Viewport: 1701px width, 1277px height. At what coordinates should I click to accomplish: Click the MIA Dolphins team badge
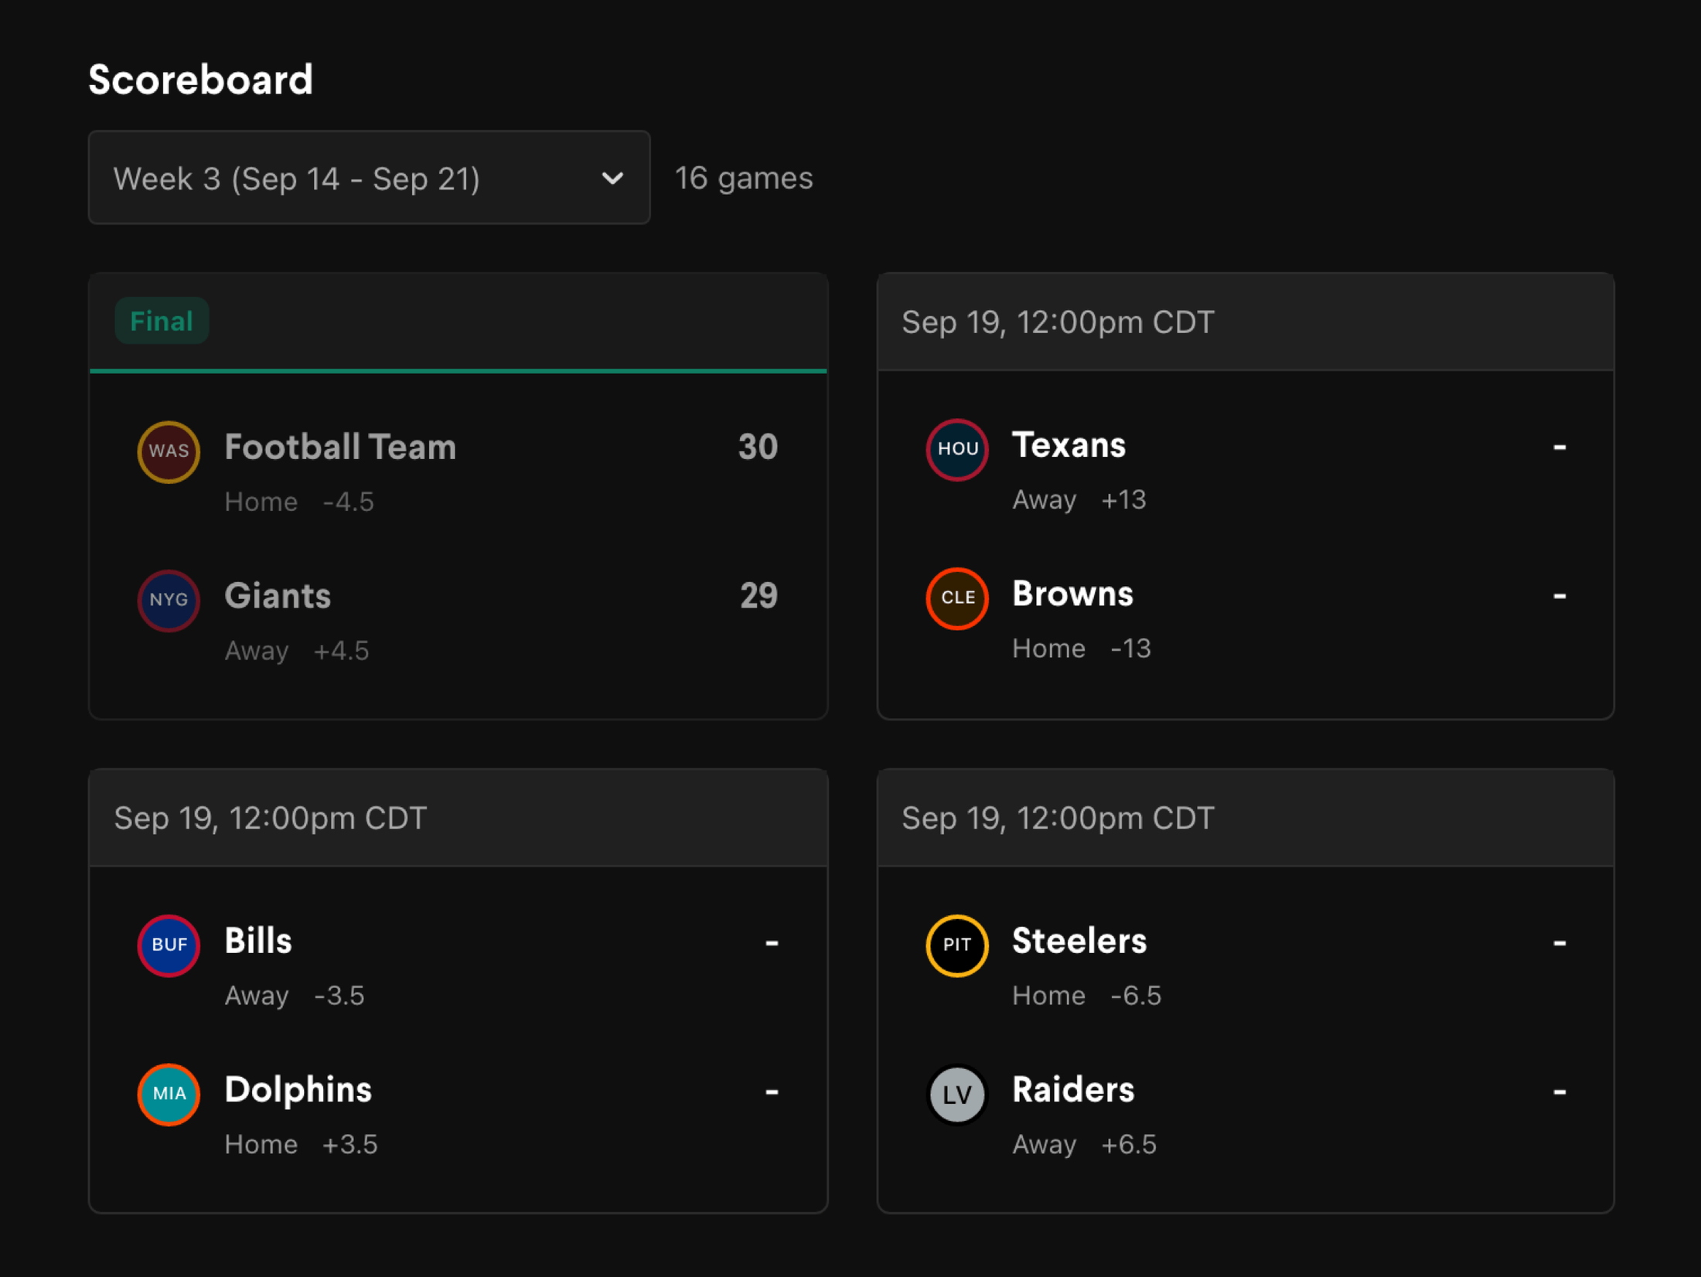coord(169,1095)
